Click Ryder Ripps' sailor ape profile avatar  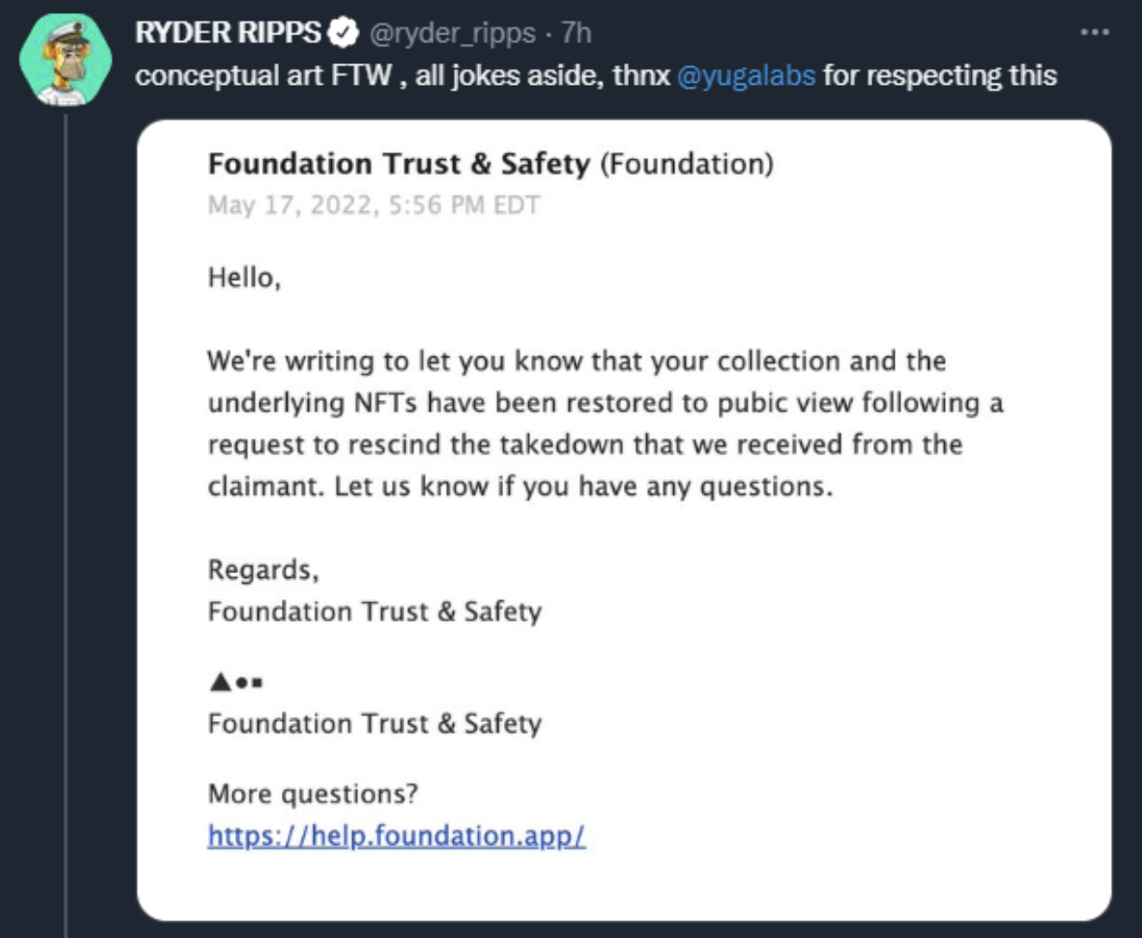[x=67, y=60]
